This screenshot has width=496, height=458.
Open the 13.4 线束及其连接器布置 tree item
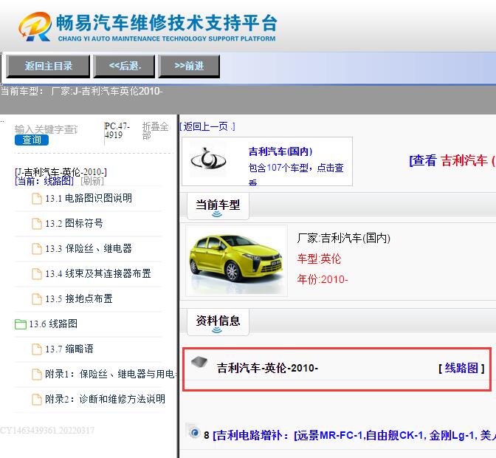[x=98, y=273]
